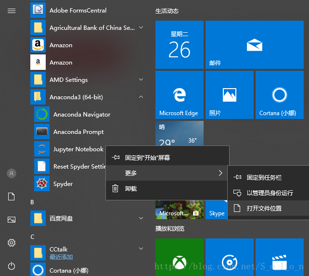Click the 'Spyder' app label
This screenshot has height=276, width=309.
point(63,184)
